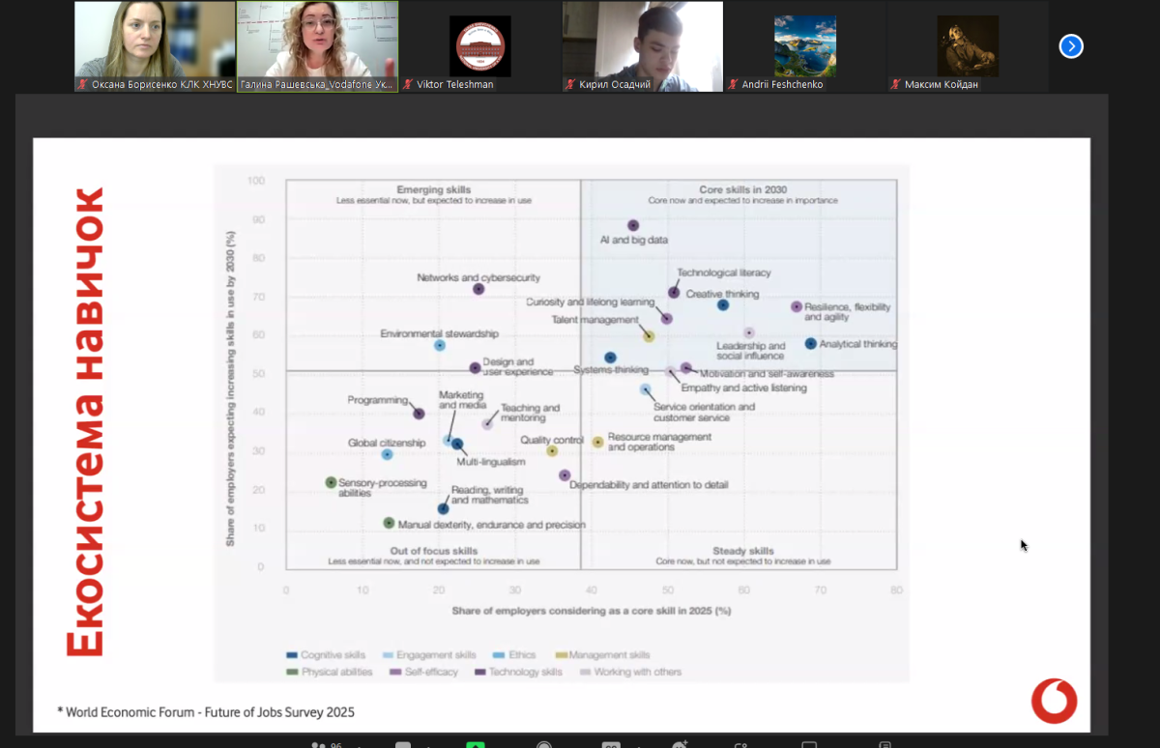Click muted mic icon next to Viktor Teleshman
Viewport: 1160px width, 748px height.
click(409, 85)
